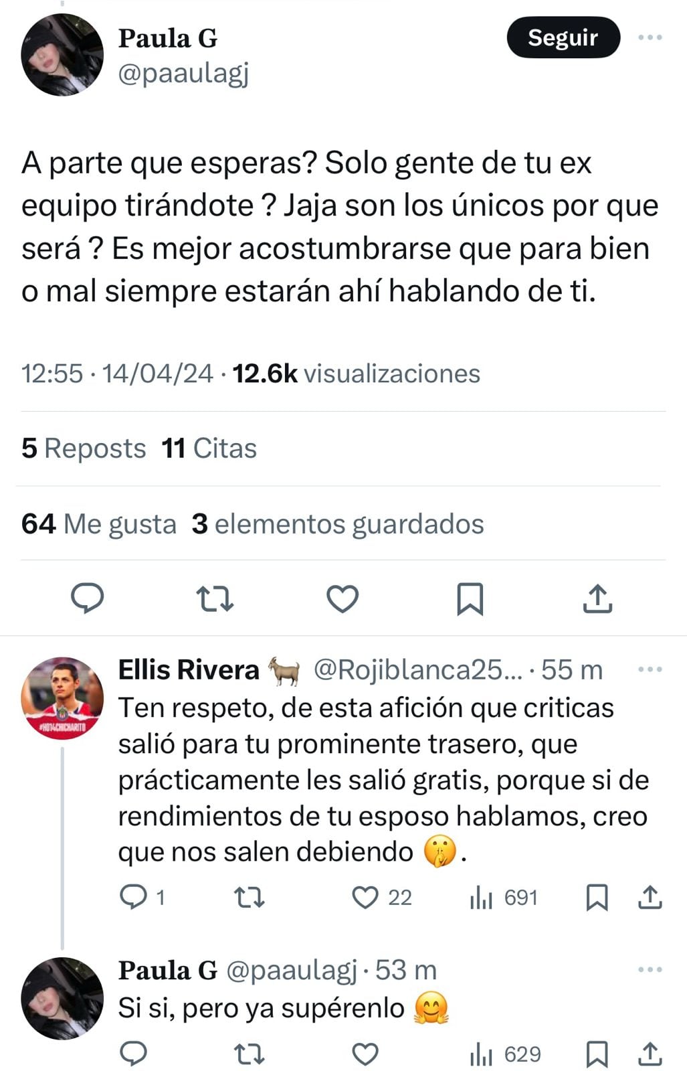Like Ellis Rivera's reply
Viewport: 687px width, 1071px height.
tap(365, 897)
